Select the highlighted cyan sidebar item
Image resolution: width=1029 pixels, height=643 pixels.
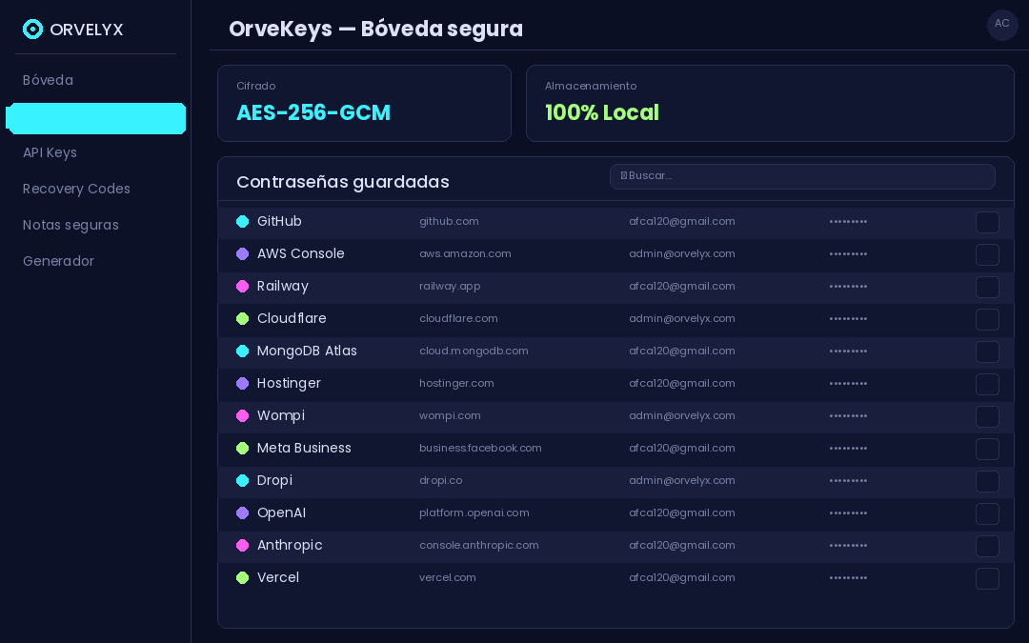96,119
